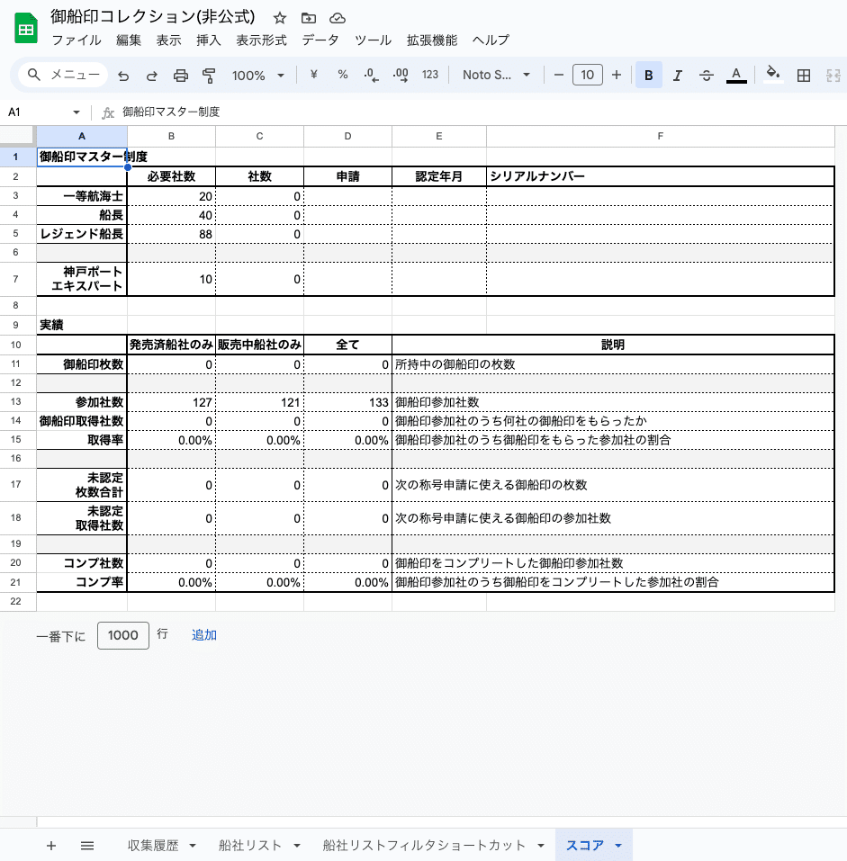847x861 pixels.
Task: Apply currency format with the ¥ icon
Action: coord(311,75)
